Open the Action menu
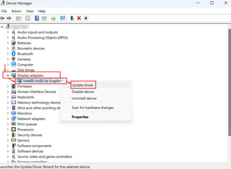231x169 pixels. tap(16, 11)
